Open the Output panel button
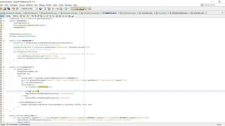Viewport: 225px width, 126px height. click(3, 125)
